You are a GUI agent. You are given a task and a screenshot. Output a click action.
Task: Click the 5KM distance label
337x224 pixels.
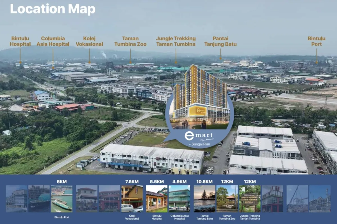click(62, 181)
